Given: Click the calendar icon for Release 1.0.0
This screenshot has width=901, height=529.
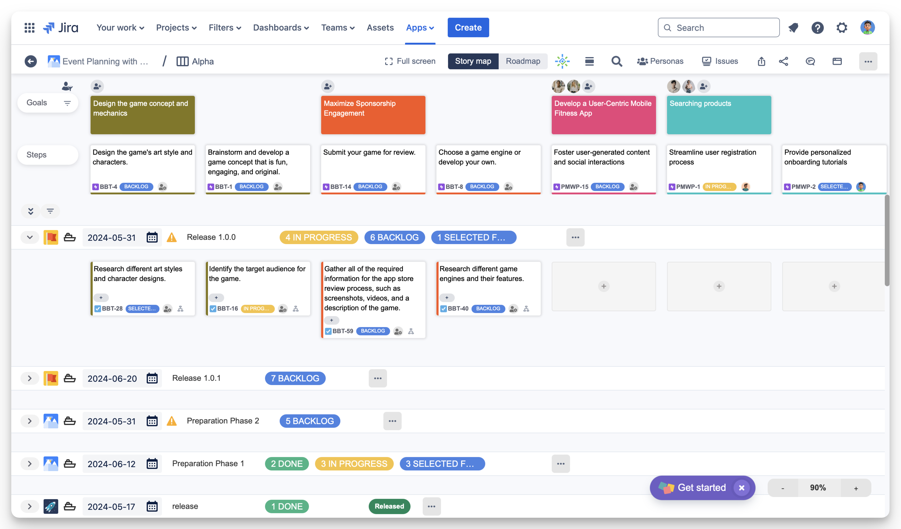Looking at the screenshot, I should pyautogui.click(x=152, y=237).
